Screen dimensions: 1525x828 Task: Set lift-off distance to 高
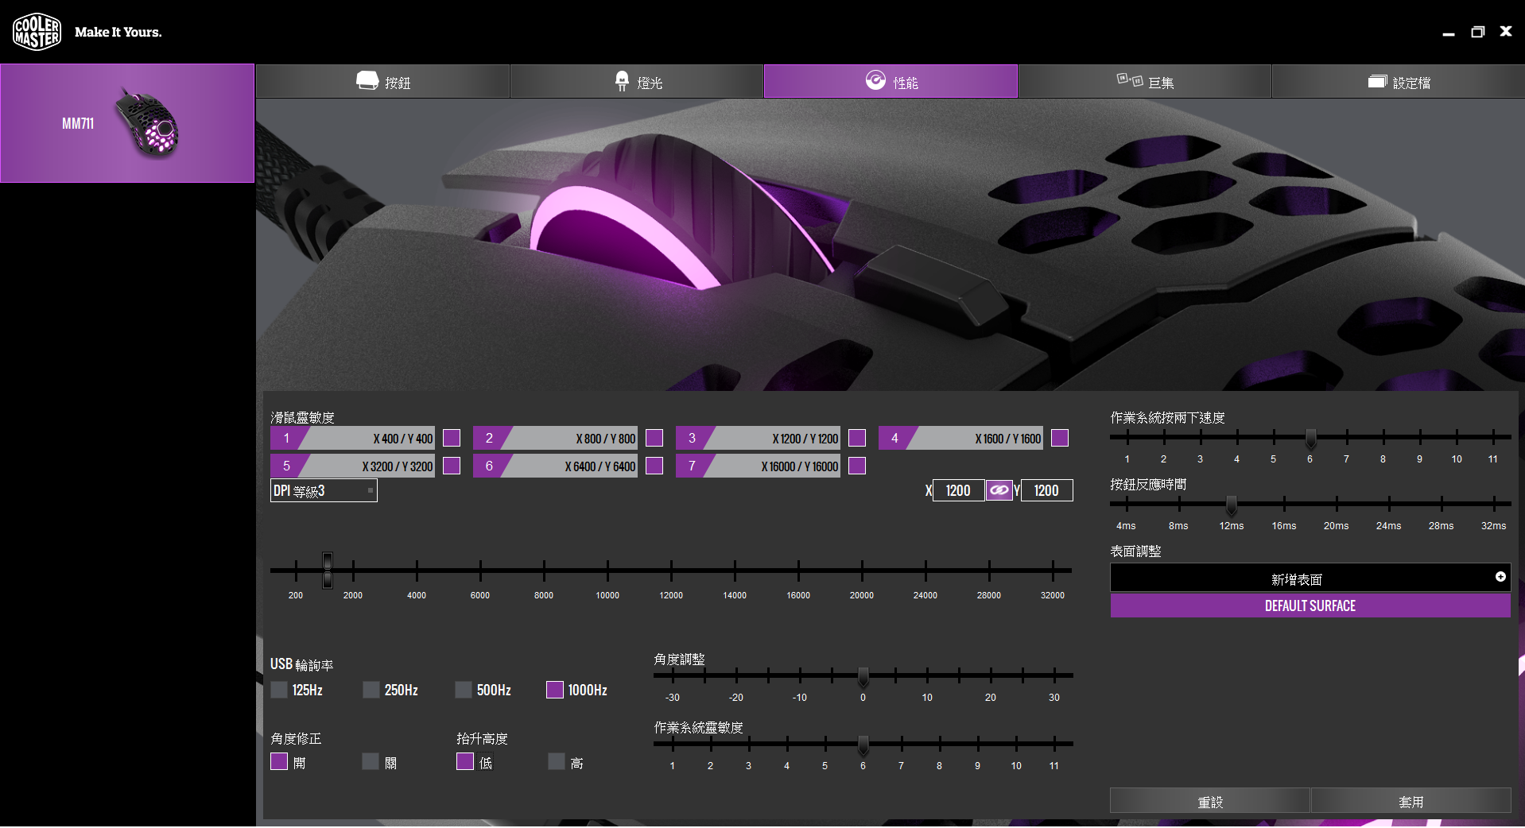[x=557, y=761]
